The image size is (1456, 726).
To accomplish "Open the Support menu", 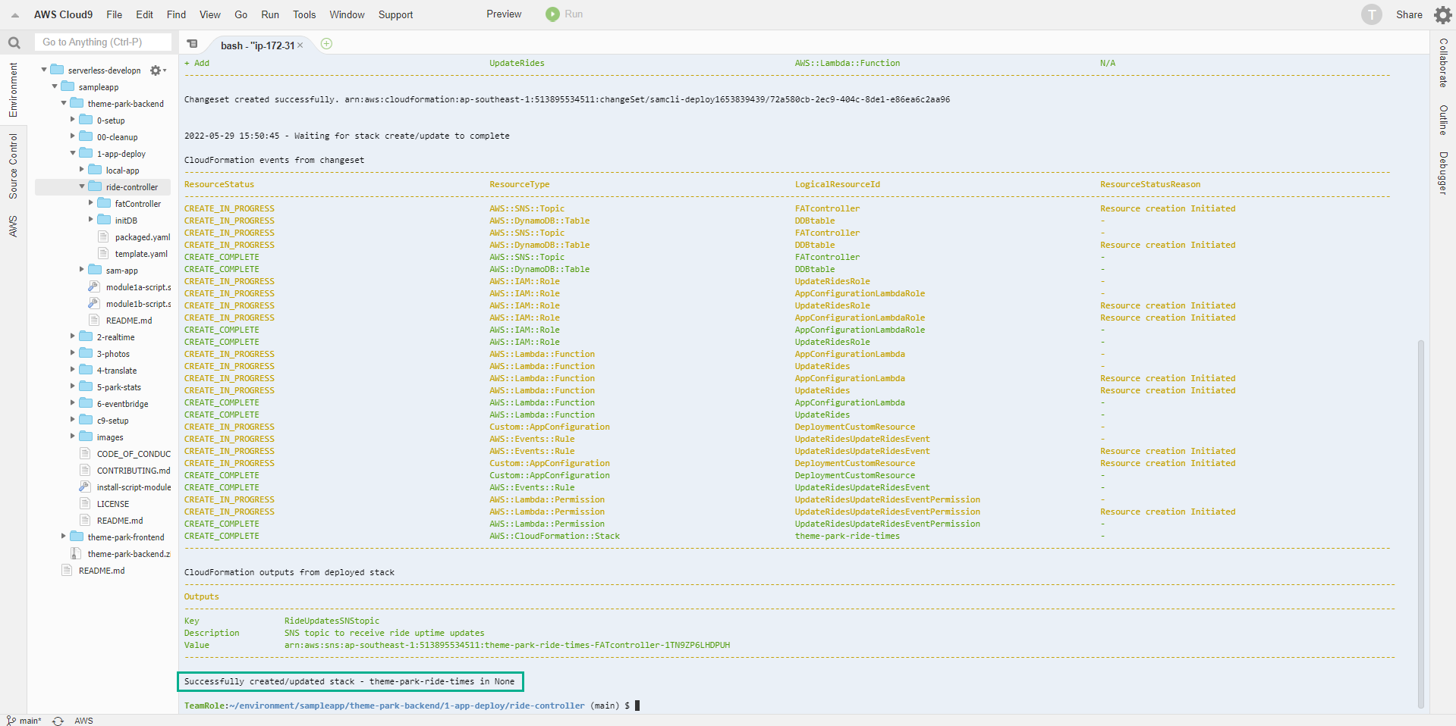I will coord(395,14).
